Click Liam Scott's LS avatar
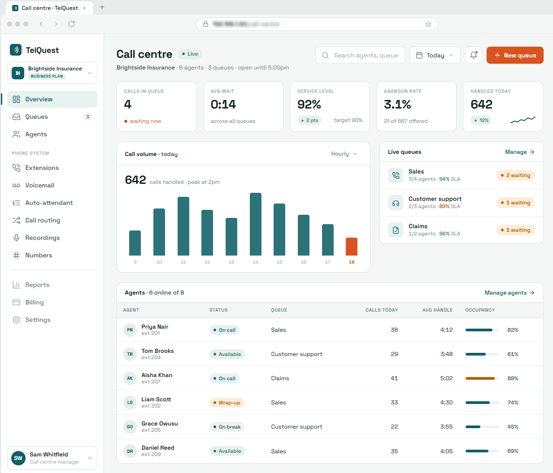553x473 pixels. coord(130,403)
